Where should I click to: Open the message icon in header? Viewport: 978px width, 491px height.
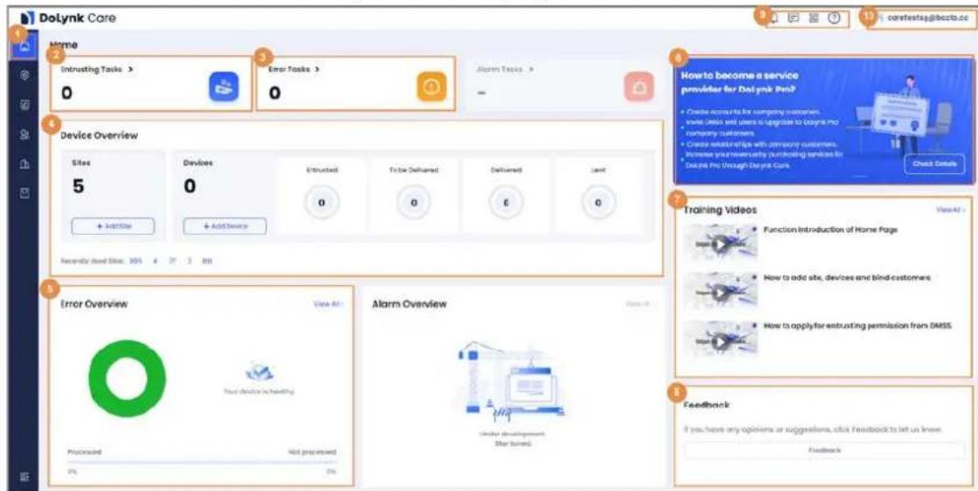[793, 18]
